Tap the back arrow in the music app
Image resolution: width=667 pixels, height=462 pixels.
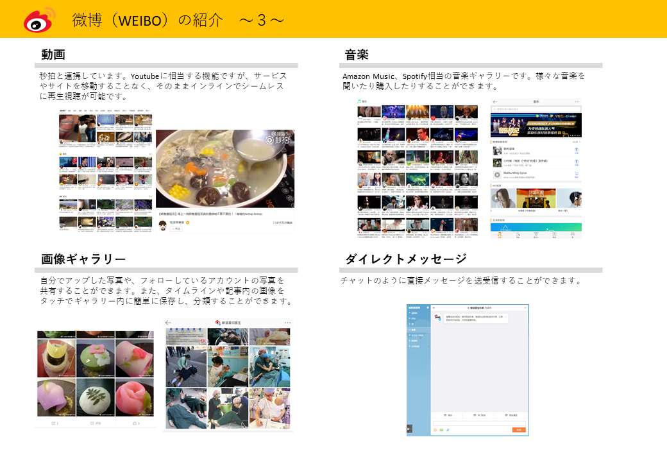pos(495,102)
